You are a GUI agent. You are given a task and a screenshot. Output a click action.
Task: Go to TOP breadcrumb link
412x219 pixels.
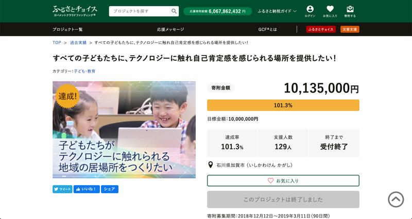point(57,43)
